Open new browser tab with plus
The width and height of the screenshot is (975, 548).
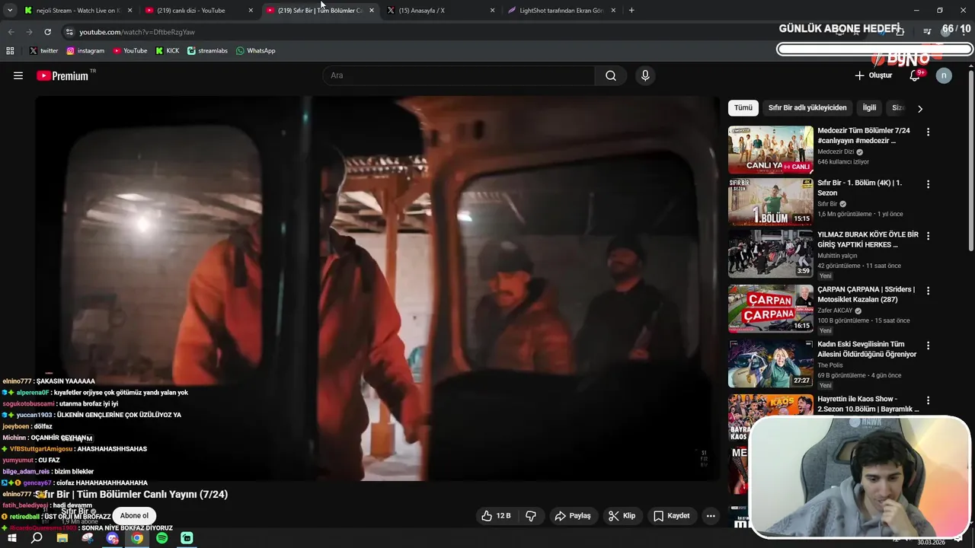631,11
